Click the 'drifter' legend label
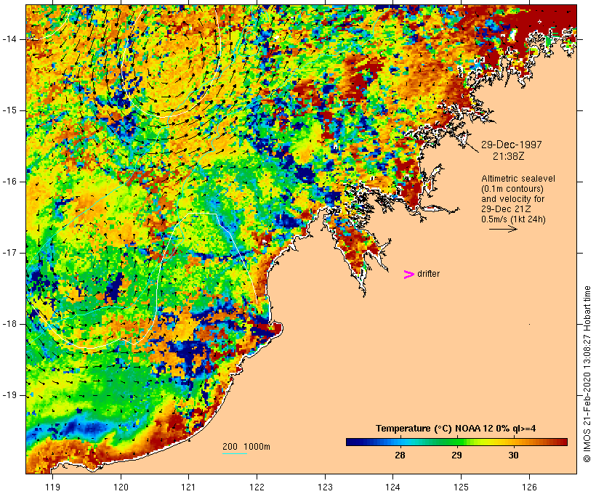The height and width of the screenshot is (494, 596). point(428,274)
